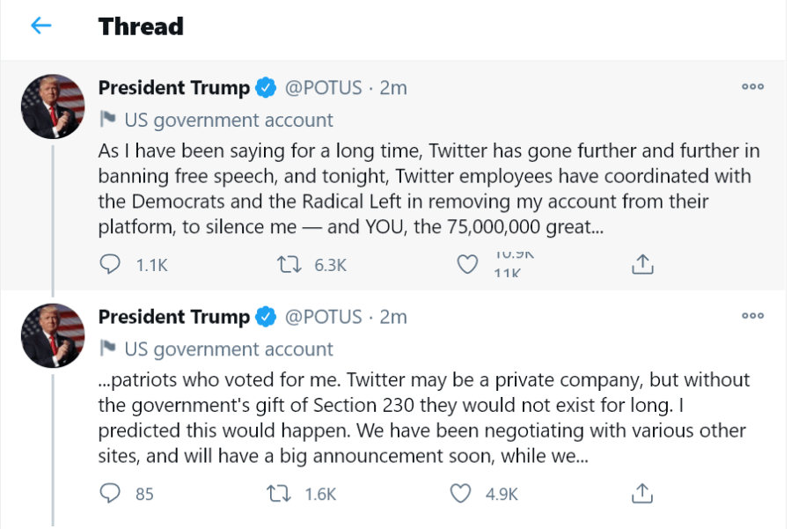Like the first tweet in the thread
791x529 pixels.
point(469,264)
